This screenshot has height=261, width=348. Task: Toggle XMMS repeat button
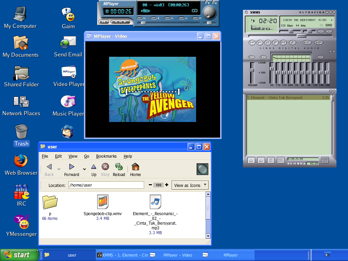pos(319,42)
